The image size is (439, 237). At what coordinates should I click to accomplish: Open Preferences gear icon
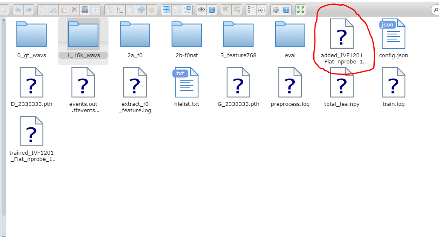tap(276, 10)
